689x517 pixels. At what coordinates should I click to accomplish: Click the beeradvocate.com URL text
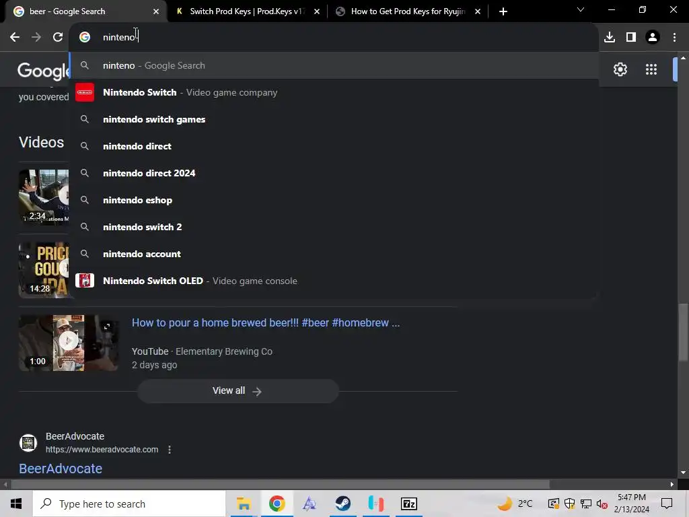pyautogui.click(x=102, y=449)
